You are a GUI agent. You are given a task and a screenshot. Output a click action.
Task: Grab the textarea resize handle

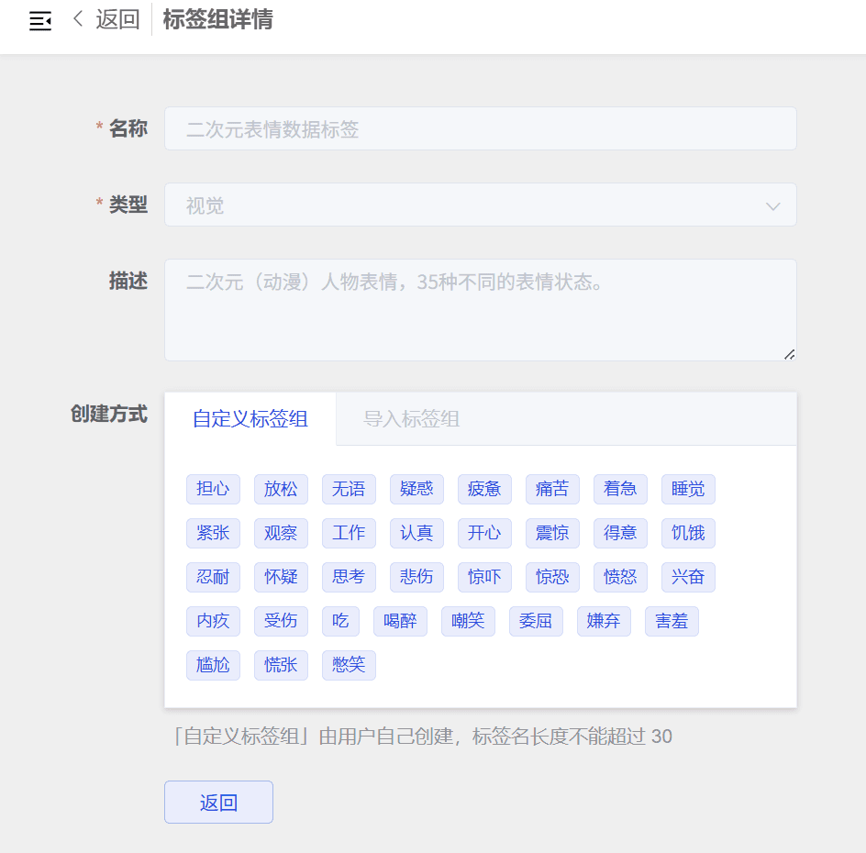tap(789, 354)
